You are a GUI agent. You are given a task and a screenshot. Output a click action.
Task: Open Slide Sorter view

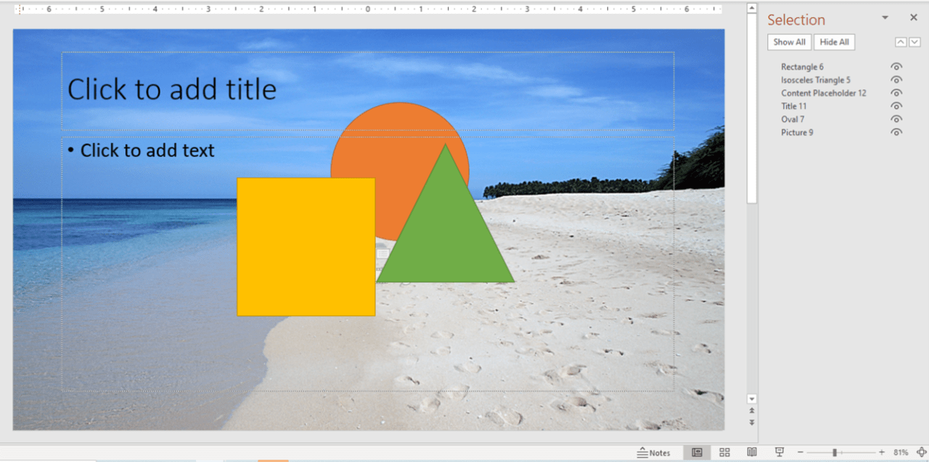click(724, 452)
